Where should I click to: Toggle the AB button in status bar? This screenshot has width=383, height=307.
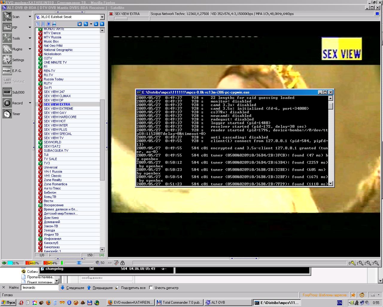coord(110,263)
